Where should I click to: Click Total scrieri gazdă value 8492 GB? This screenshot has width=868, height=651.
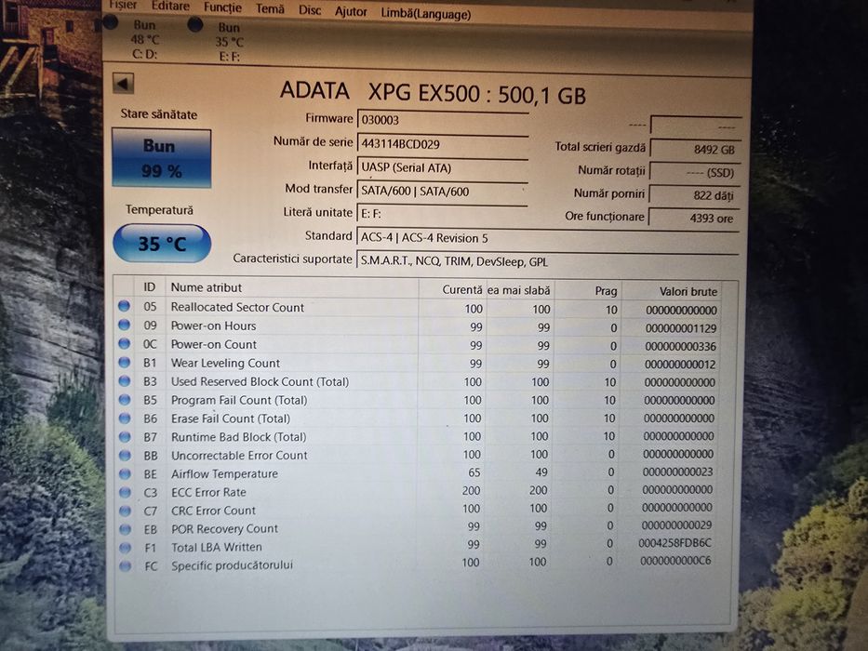pos(694,149)
